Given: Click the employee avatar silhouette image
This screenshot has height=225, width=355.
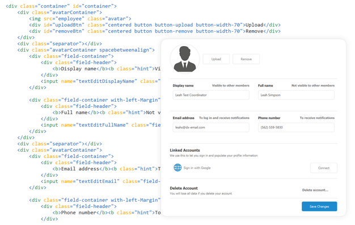Looking at the screenshot, I should coord(185,59).
